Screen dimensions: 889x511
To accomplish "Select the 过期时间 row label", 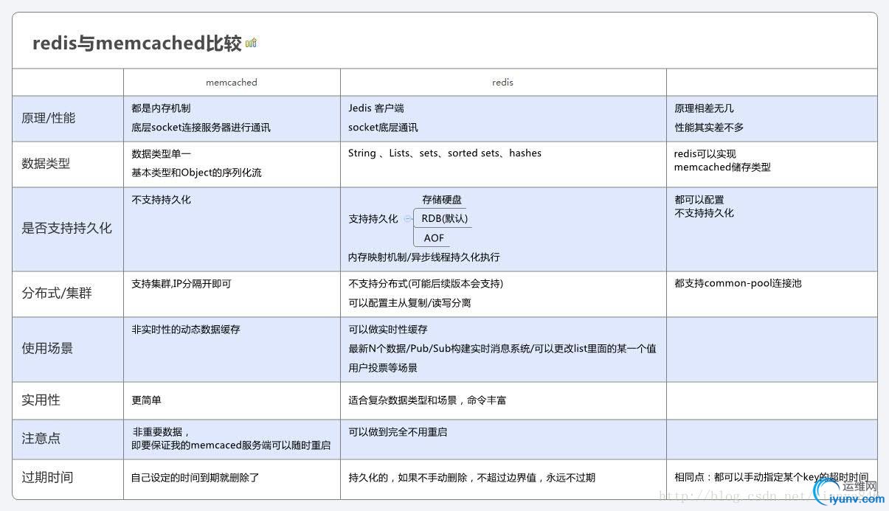I will (x=47, y=477).
